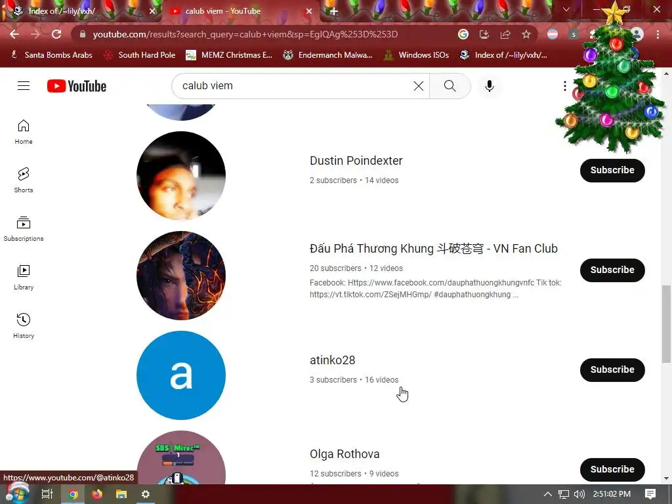Viewport: 672px width, 504px height.
Task: Open Subscriptions in the YouTube sidebar
Action: point(24,229)
